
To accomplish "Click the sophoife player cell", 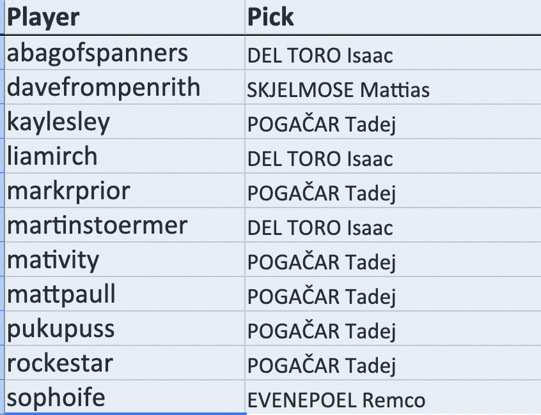I will pos(125,398).
